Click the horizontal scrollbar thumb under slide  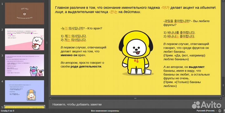pyautogui.click(x=135, y=98)
